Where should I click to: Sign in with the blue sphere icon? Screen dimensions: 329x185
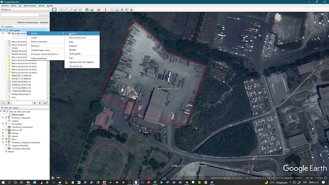(x=132, y=10)
